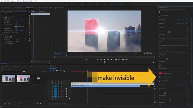
Task: Open source panel group overflow chevron
Action: tap(51, 8)
